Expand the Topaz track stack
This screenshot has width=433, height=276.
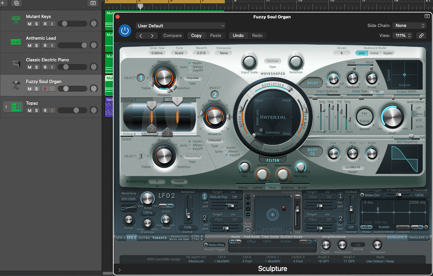[x=6, y=107]
